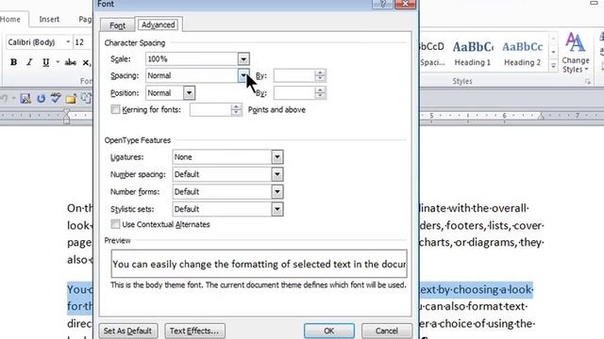Screen dimensions: 604x339
Task: Select the No Spacing style thumbnail
Action: 432,53
